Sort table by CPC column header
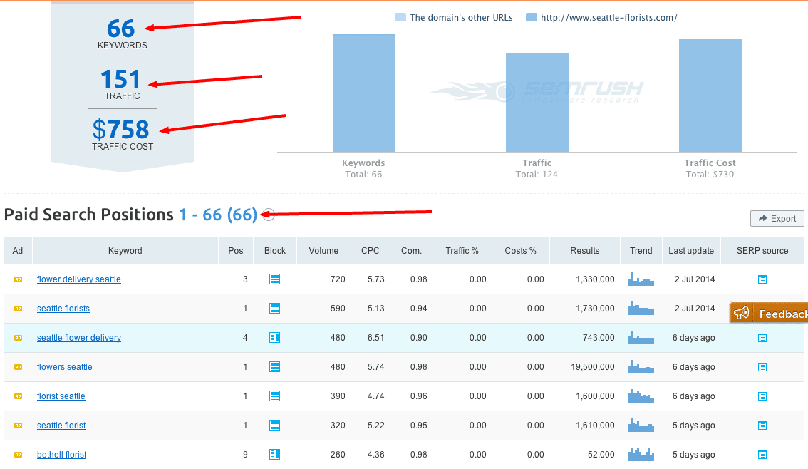Screen dimensions: 808x469 [370, 251]
